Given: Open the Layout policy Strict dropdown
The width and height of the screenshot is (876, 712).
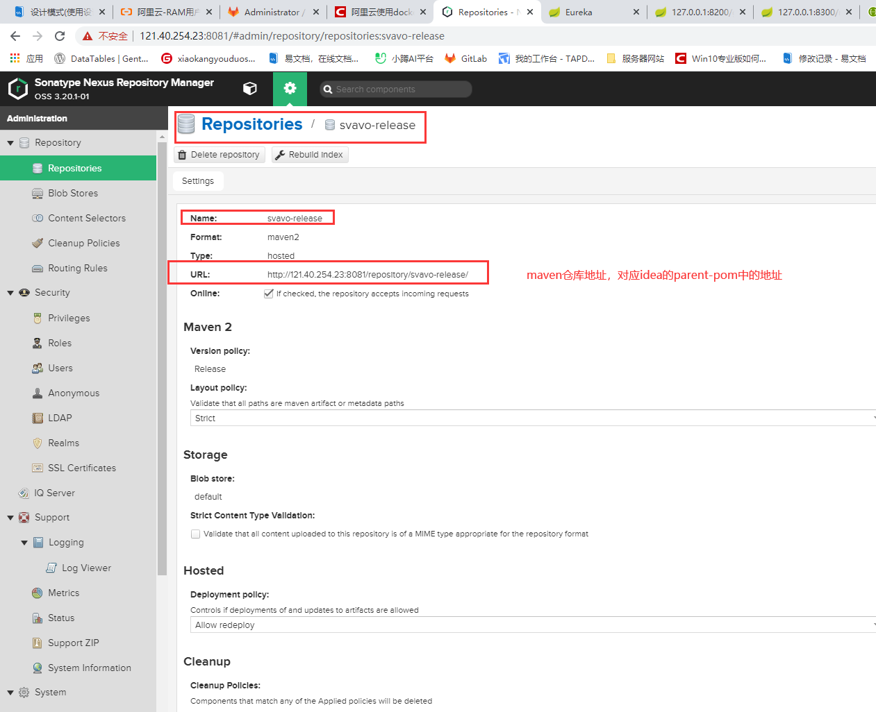Looking at the screenshot, I should tap(533, 418).
